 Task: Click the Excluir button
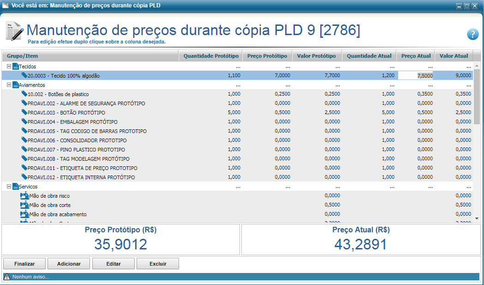coord(158,264)
